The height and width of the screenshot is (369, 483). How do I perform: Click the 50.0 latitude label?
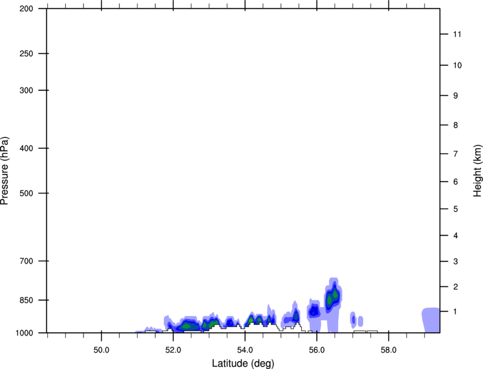101,350
